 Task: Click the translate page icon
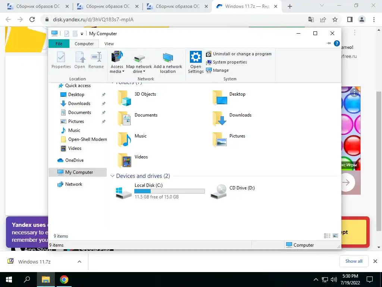pos(311,19)
